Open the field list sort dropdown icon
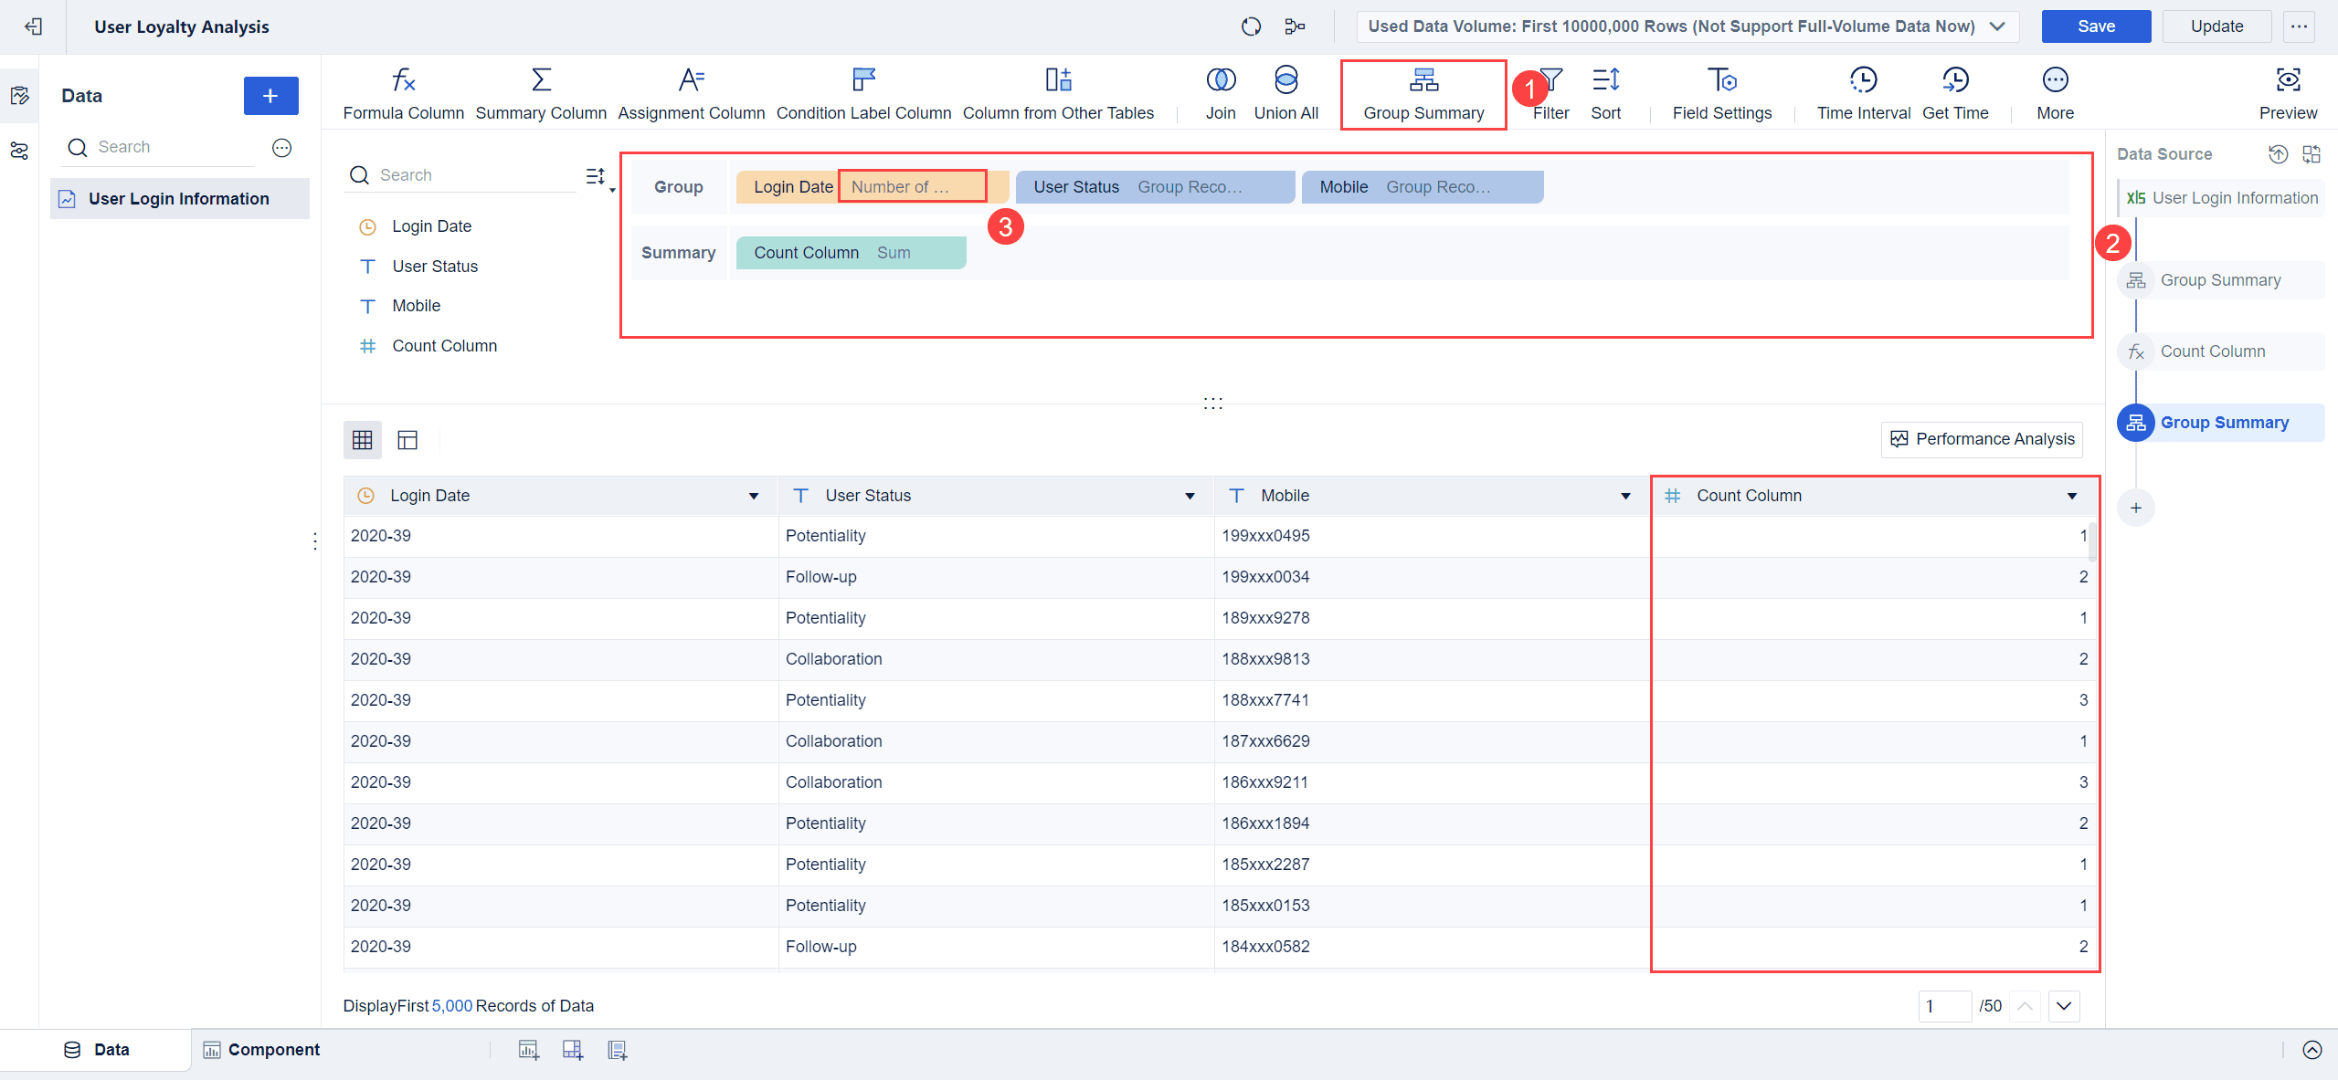 (x=599, y=176)
